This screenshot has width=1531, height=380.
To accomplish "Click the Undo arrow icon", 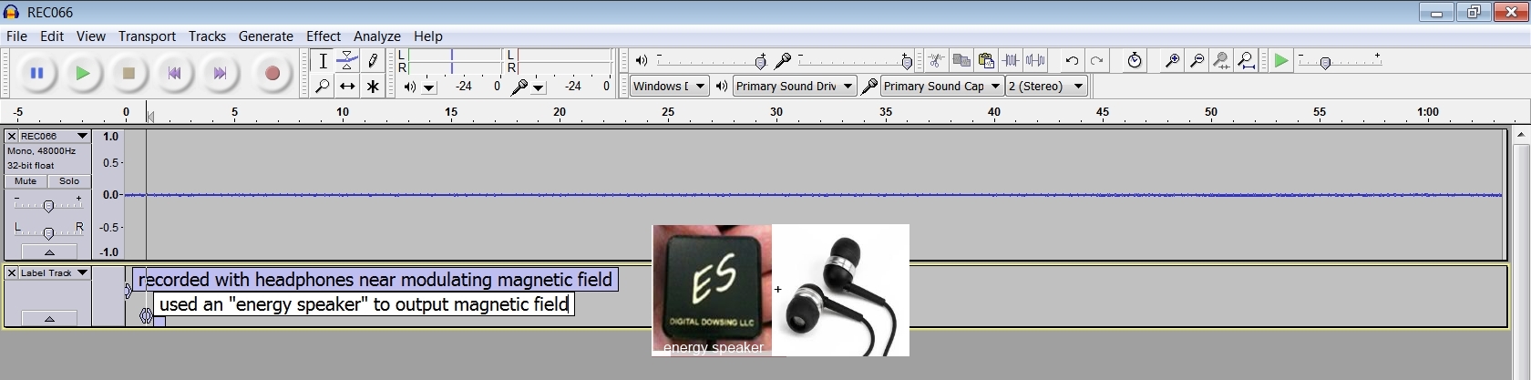I will pos(1072,61).
